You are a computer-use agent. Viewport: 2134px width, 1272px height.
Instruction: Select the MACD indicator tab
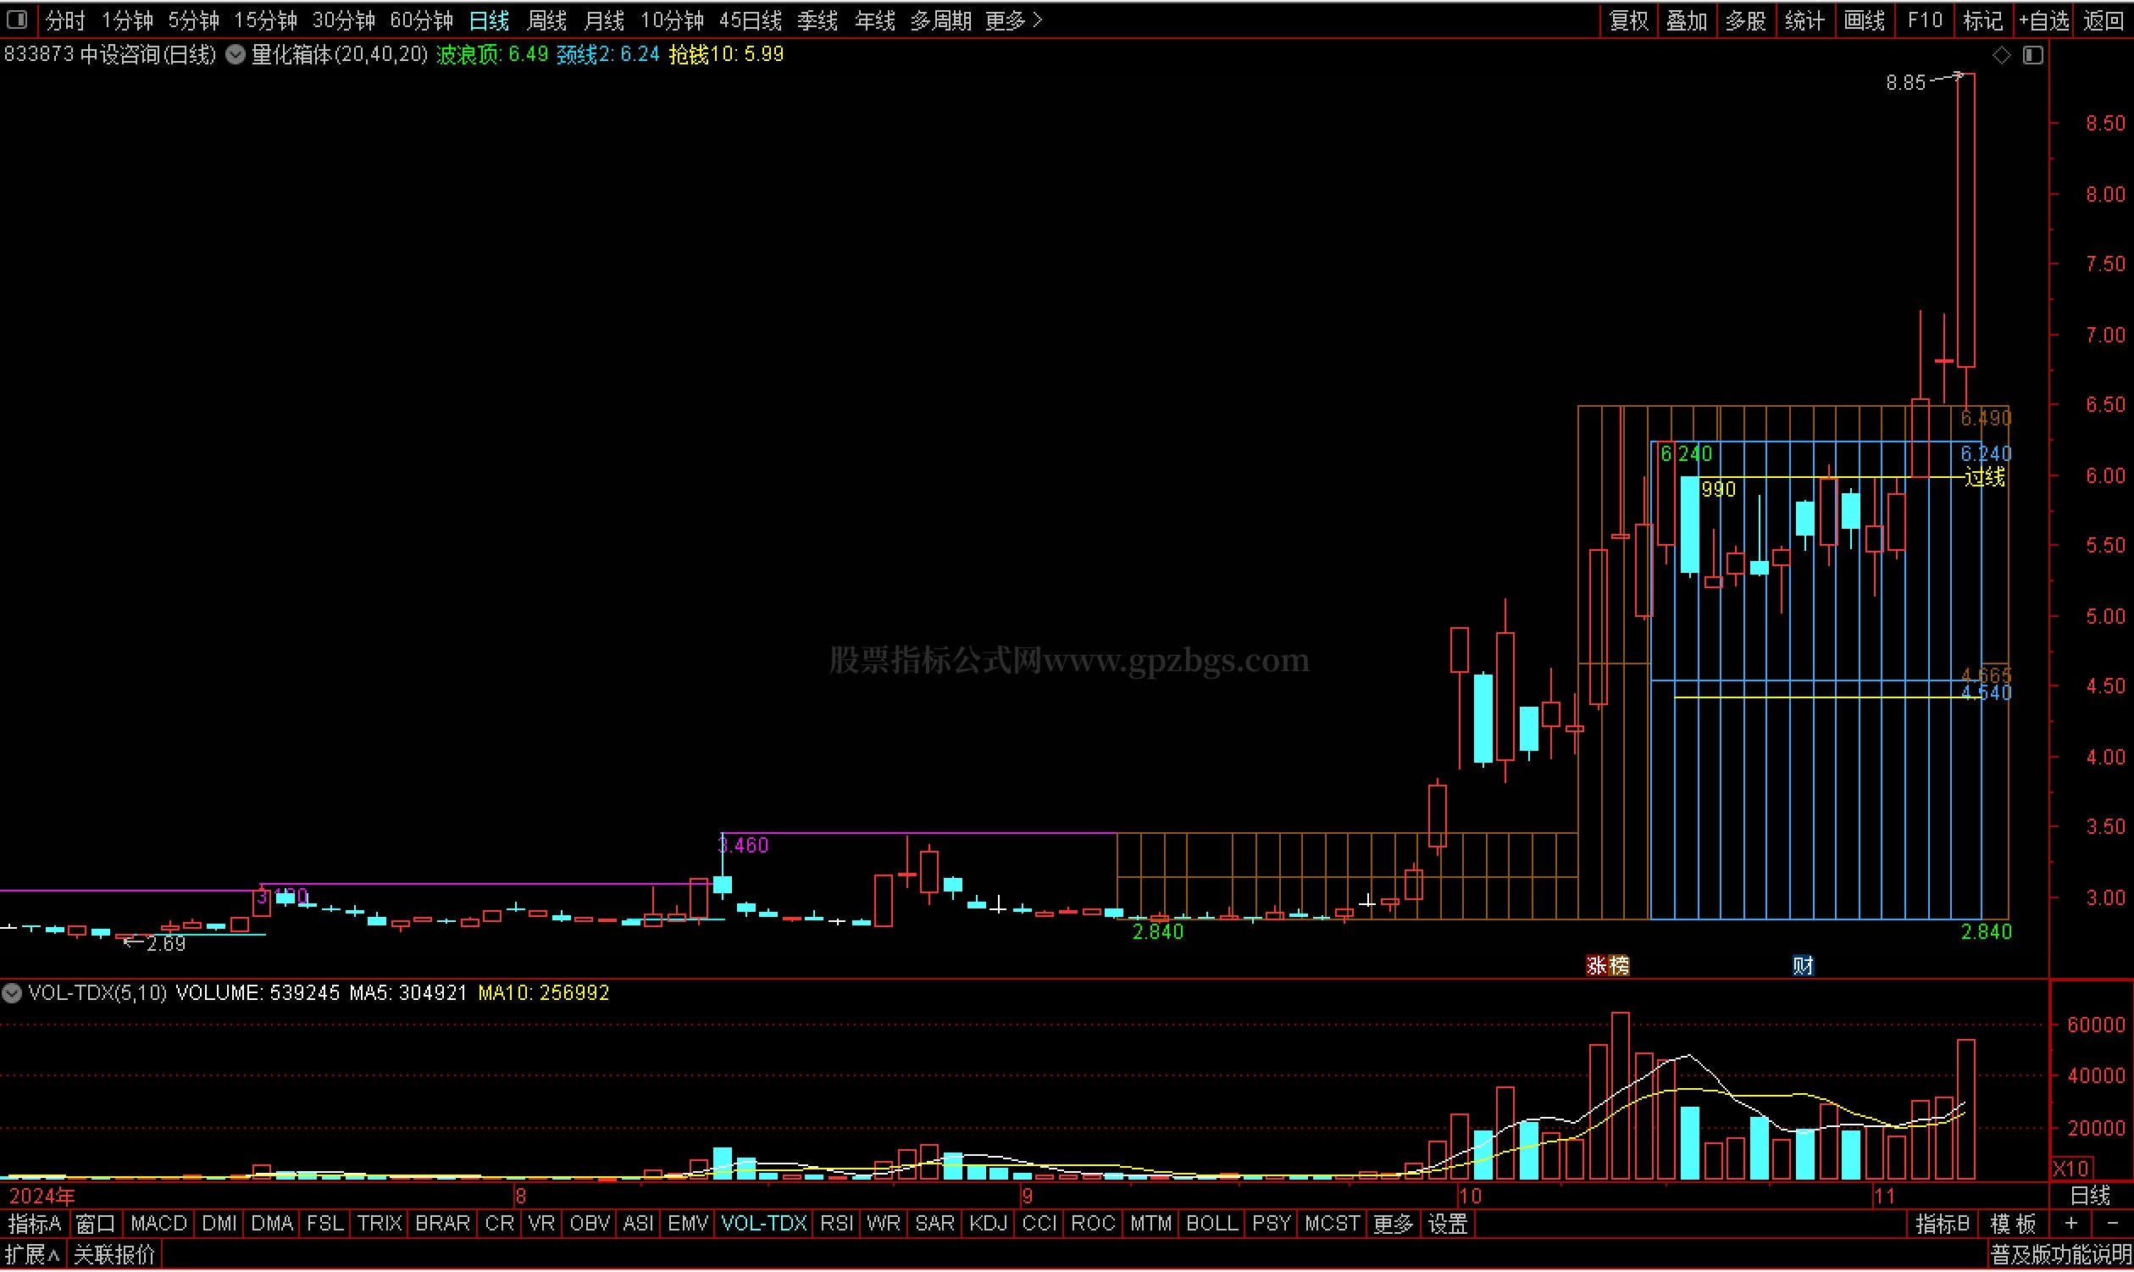(158, 1224)
